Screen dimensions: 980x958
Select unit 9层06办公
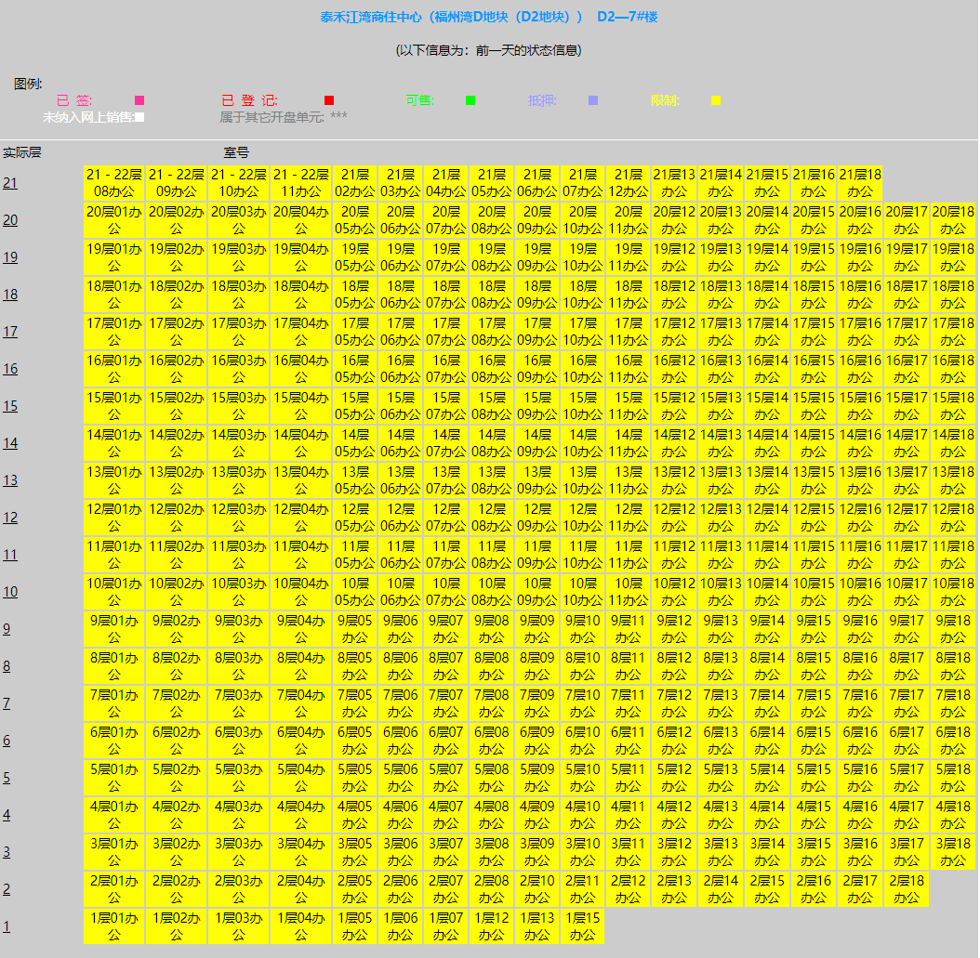400,629
